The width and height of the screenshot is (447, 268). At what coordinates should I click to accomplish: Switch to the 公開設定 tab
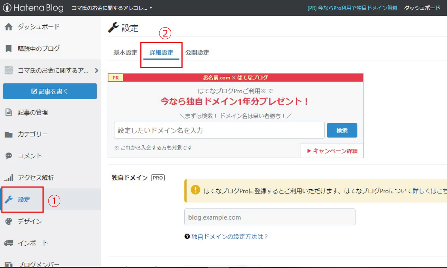click(x=197, y=53)
